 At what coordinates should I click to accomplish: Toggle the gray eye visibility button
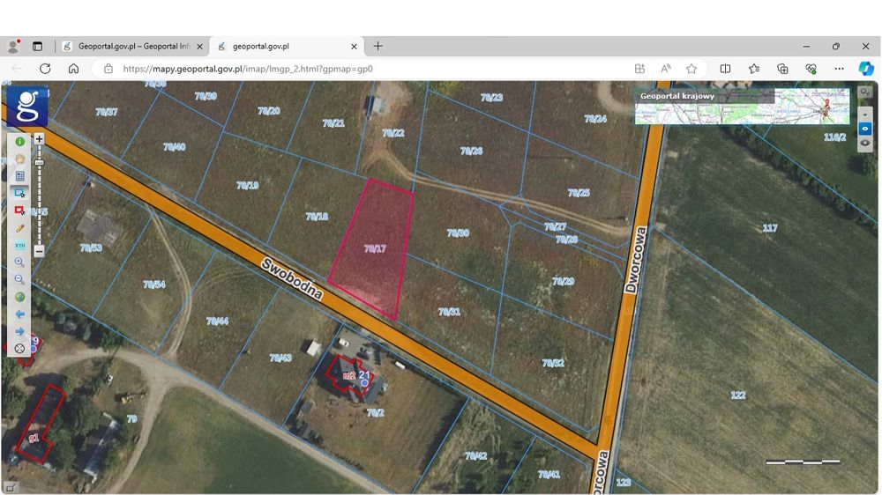(865, 144)
